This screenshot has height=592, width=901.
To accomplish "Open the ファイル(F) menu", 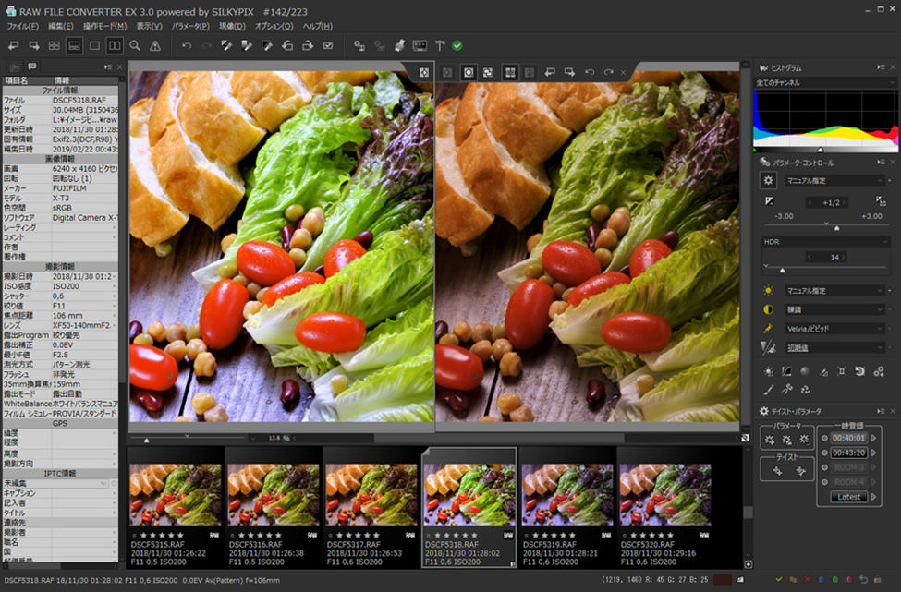I will coord(22,27).
